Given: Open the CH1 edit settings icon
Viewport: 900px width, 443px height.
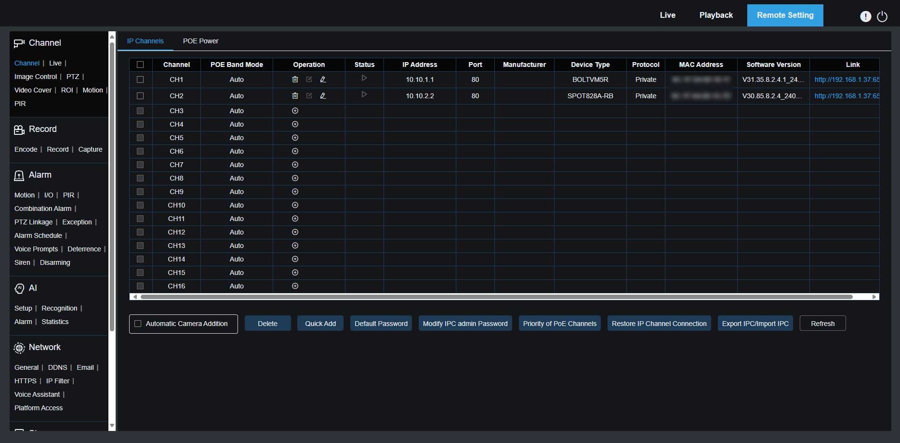Looking at the screenshot, I should coord(309,79).
